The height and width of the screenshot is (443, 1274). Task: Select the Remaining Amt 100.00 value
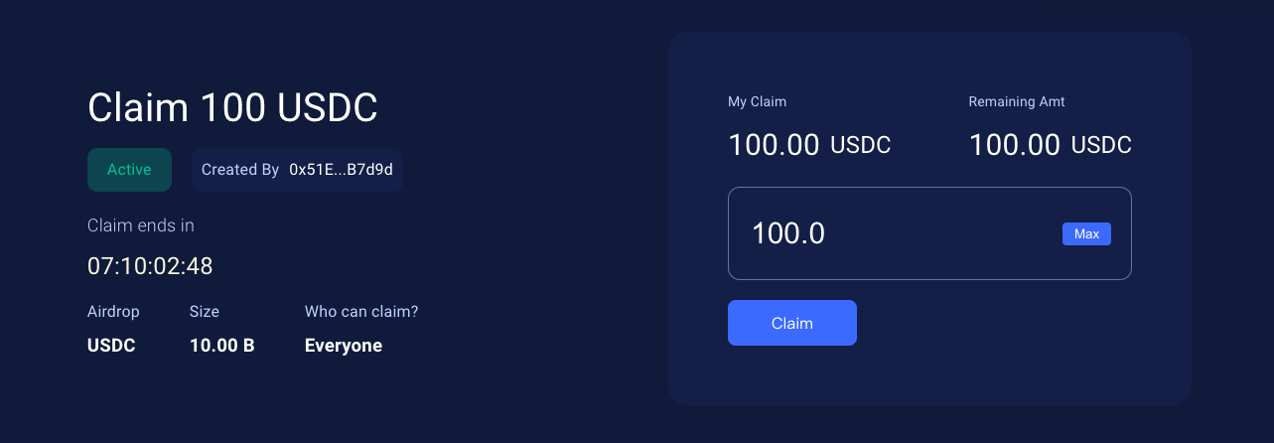tap(1015, 145)
